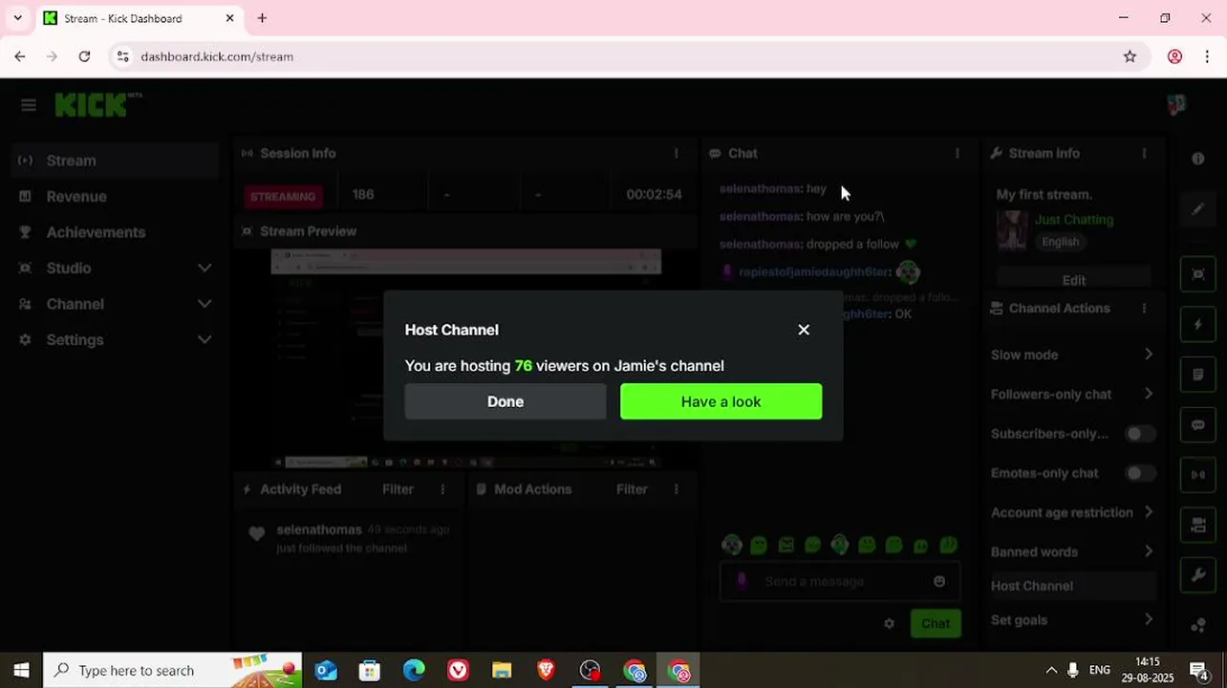The height and width of the screenshot is (688, 1227).
Task: Click the green Chat send button
Action: pyautogui.click(x=936, y=624)
